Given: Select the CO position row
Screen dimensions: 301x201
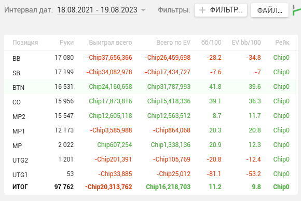Looking at the screenshot, I should [151, 101].
